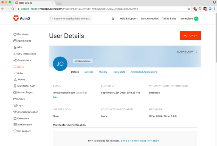The height and width of the screenshot is (146, 217).
Task: Click the browser address bar URL
Action: click(x=84, y=9)
